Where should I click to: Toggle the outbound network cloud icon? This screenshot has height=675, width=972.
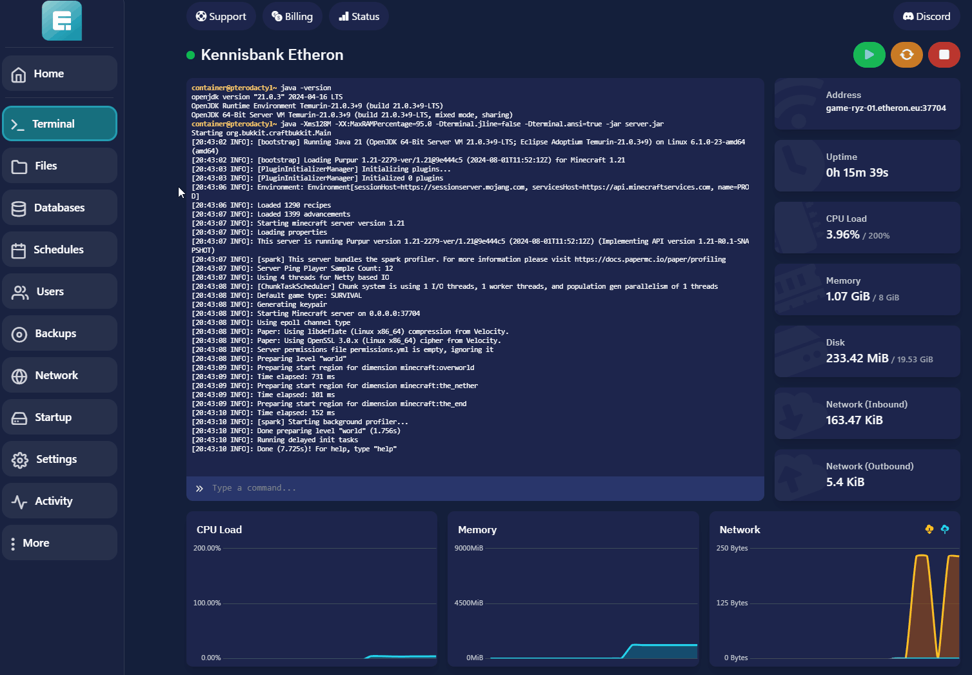coord(945,529)
